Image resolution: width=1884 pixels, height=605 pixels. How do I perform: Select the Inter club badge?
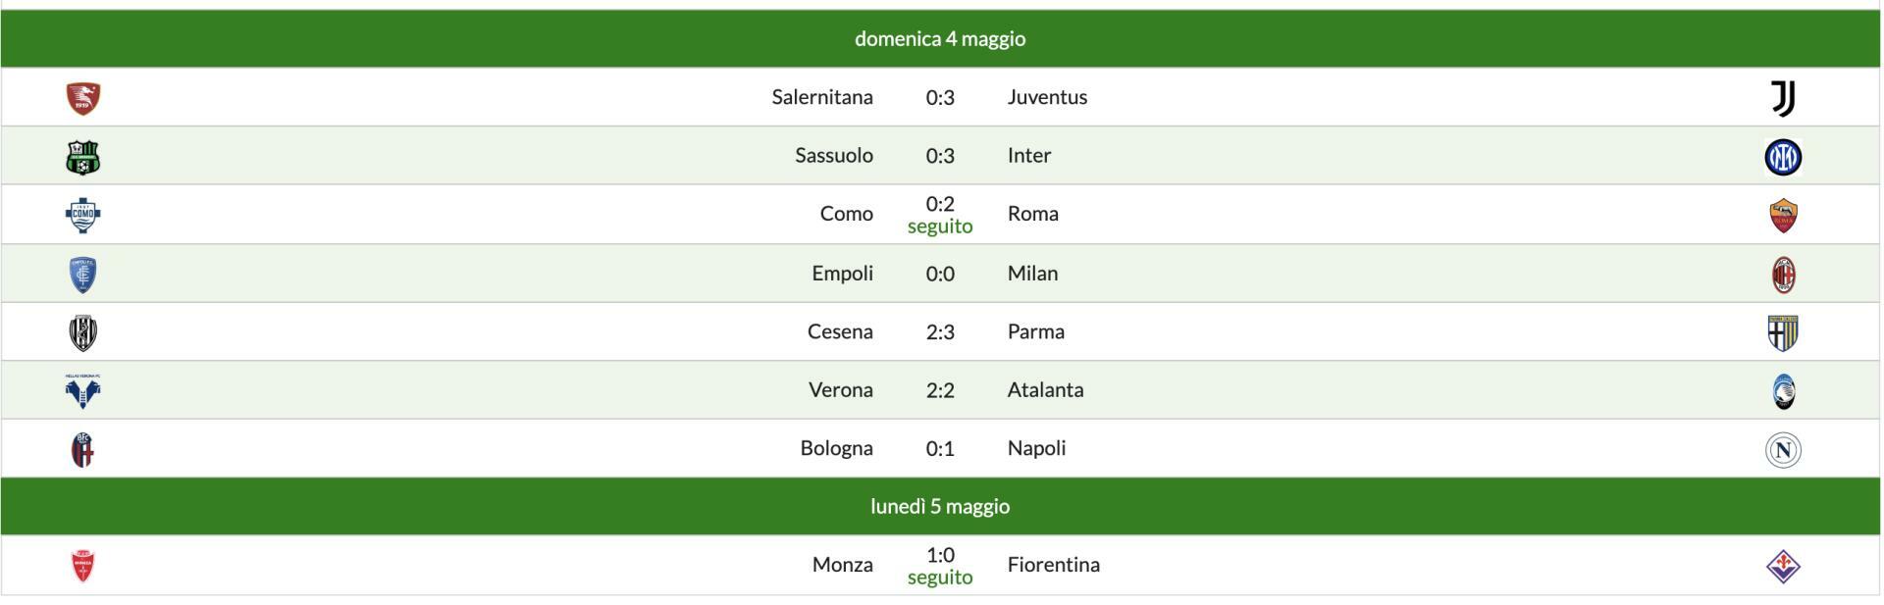click(1783, 157)
